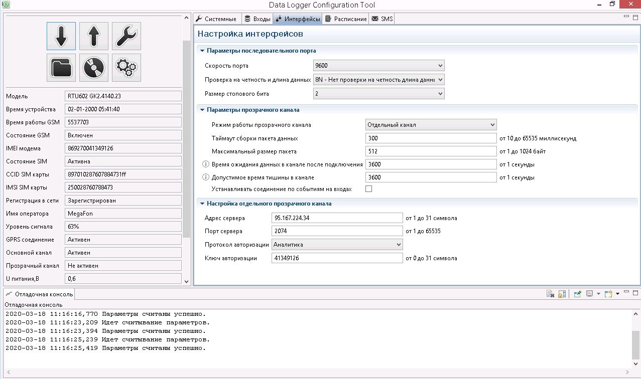
Task: Click the disc firmware button
Action: click(x=94, y=68)
